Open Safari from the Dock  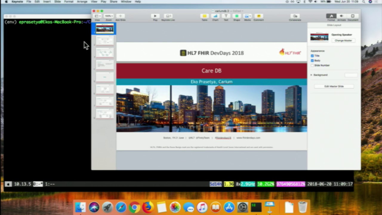[121, 207]
